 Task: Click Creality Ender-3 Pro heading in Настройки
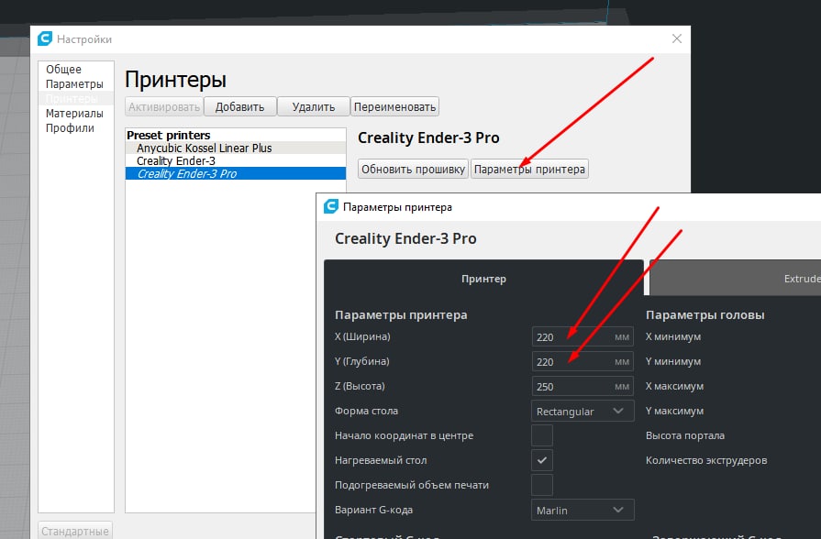click(x=428, y=137)
